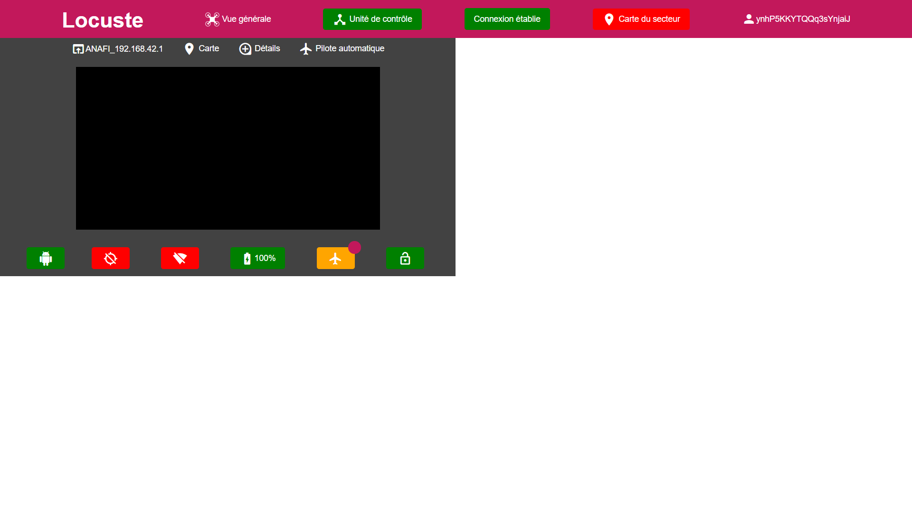The height and width of the screenshot is (512, 912).
Task: Click the map pin icon beside Carte
Action: pyautogui.click(x=189, y=49)
